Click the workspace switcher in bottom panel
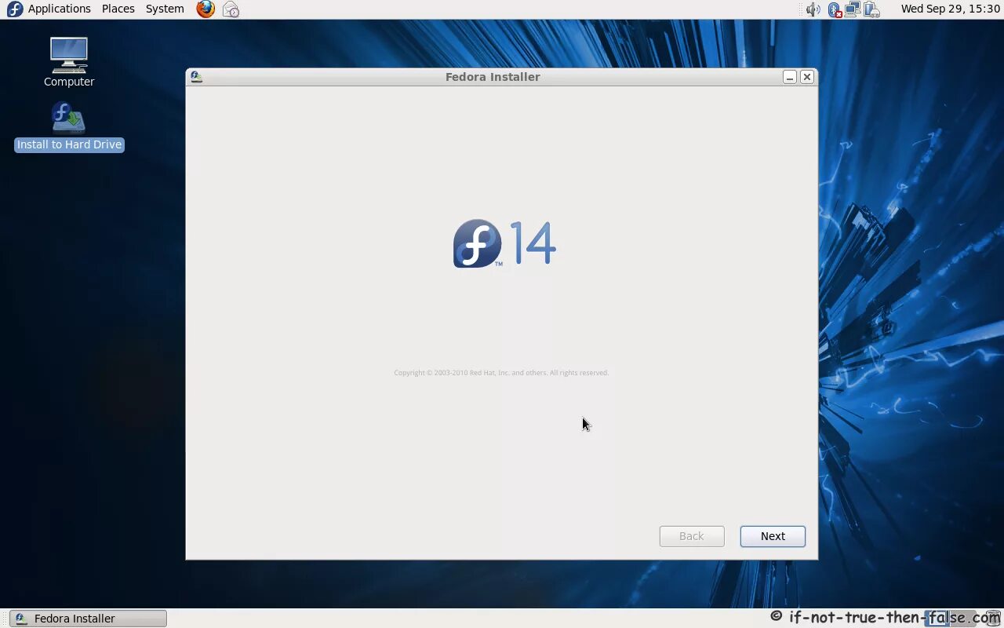The height and width of the screenshot is (628, 1004). pos(951,619)
